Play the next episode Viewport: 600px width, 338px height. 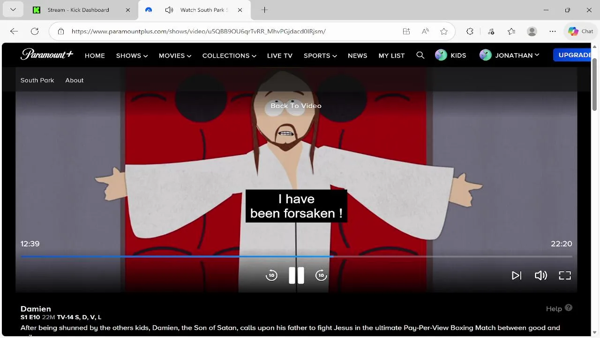(x=516, y=276)
